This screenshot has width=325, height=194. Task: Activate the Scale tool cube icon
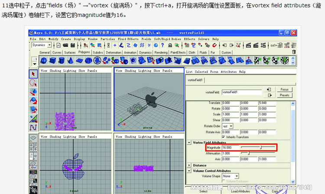[x=33, y=109]
